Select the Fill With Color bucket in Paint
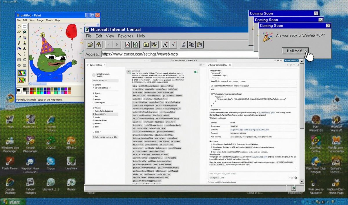 click(x=25, y=32)
